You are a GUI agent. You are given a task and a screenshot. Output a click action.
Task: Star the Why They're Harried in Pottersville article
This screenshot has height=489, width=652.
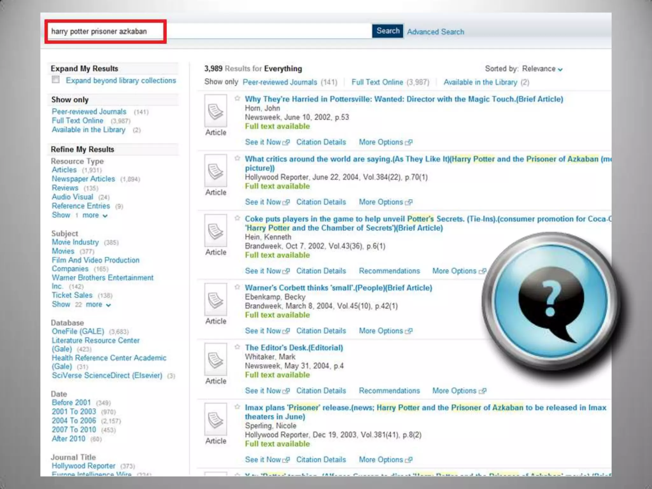[237, 98]
